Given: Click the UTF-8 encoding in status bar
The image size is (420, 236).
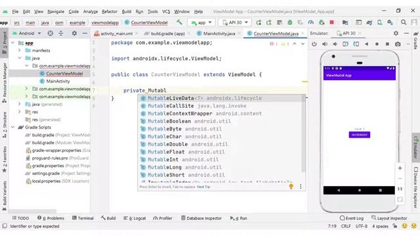Looking at the screenshot, I should click(362, 226).
